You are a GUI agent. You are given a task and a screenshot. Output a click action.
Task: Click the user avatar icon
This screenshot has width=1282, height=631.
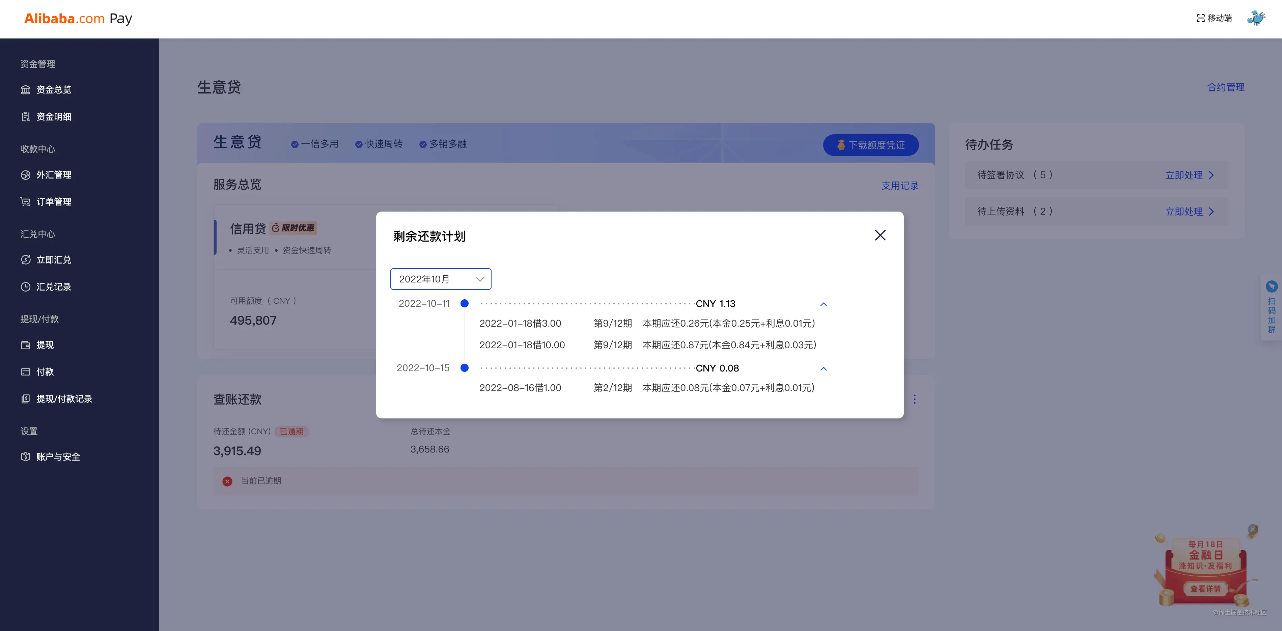click(1256, 18)
